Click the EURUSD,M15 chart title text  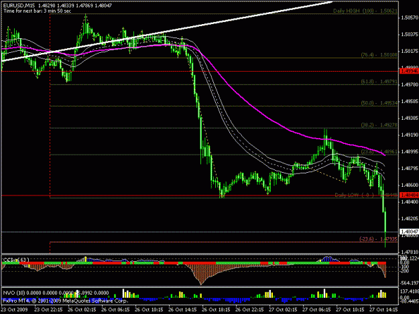click(58, 5)
